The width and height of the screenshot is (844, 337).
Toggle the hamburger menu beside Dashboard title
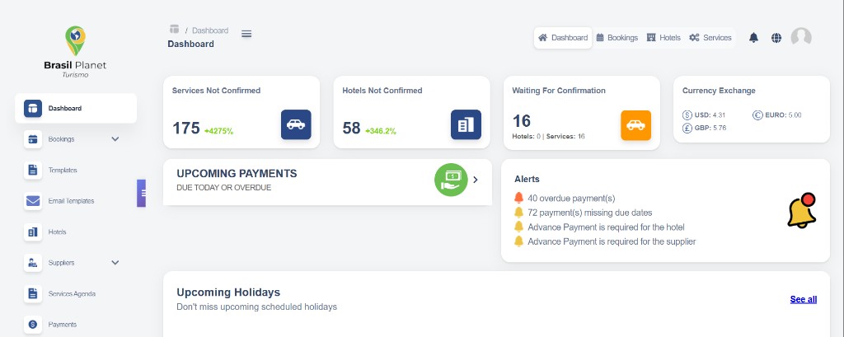pos(246,34)
